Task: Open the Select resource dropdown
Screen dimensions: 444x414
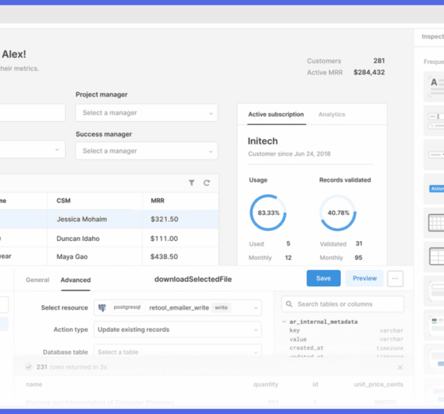Action: [x=178, y=308]
